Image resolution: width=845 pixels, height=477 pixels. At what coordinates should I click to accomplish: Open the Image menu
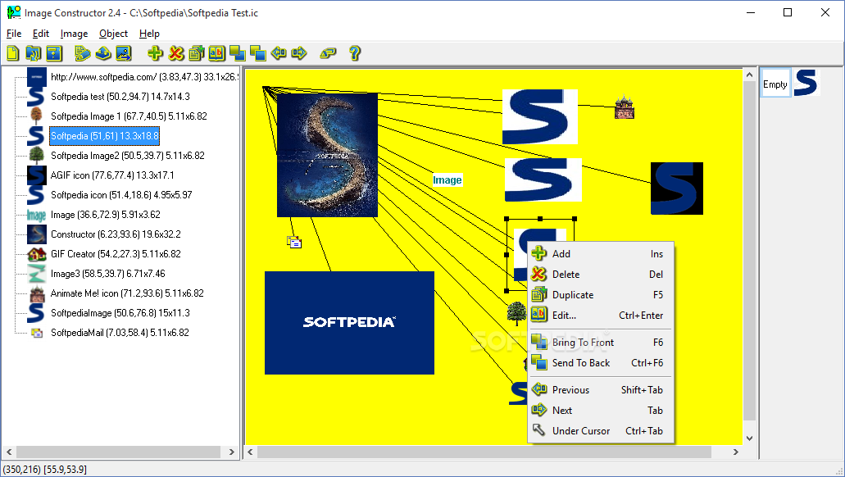click(74, 34)
